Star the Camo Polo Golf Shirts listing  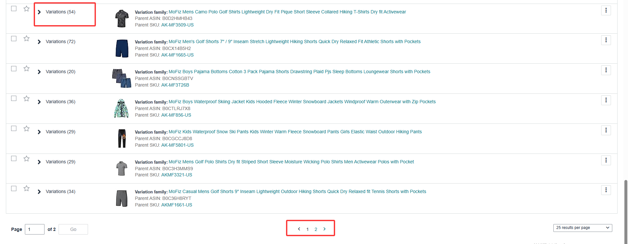[x=27, y=9]
